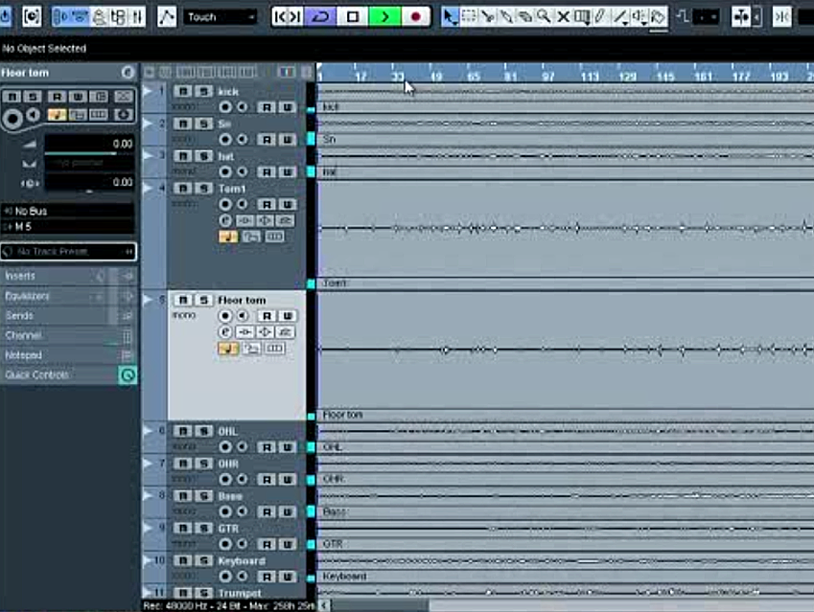Toggle the Cycle loop button

coord(321,16)
